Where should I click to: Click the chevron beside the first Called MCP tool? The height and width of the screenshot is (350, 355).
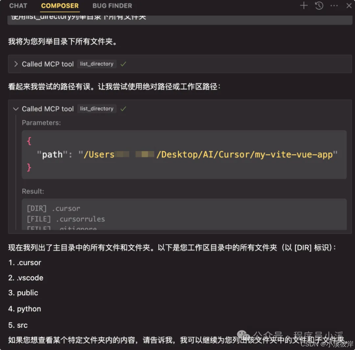click(x=15, y=64)
